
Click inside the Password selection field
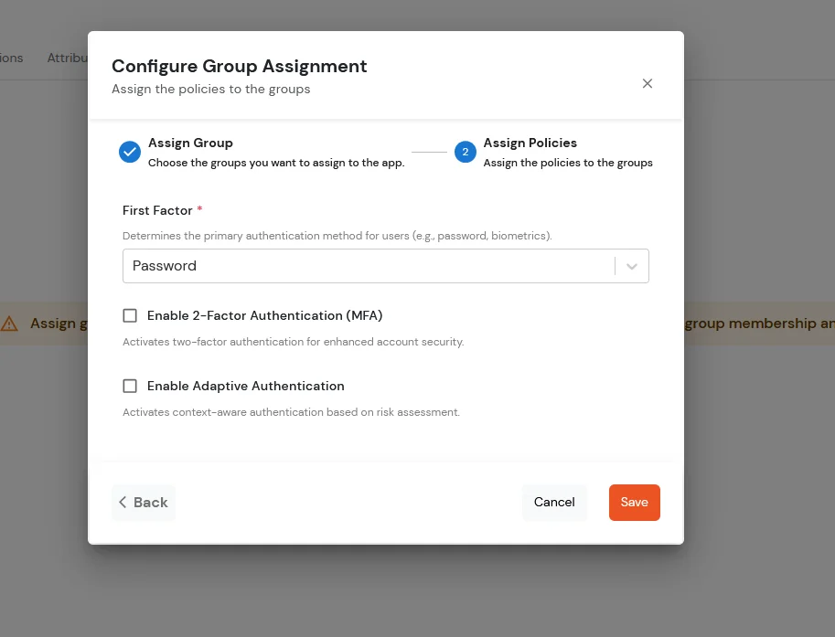366,265
